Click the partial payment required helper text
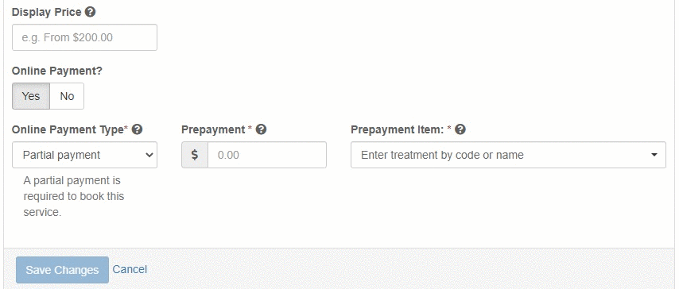 pos(74,196)
